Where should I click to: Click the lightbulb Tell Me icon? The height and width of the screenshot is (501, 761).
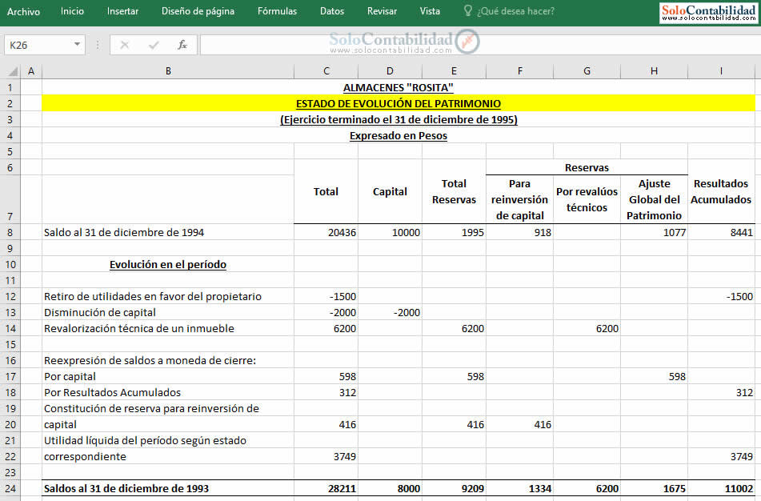point(468,11)
